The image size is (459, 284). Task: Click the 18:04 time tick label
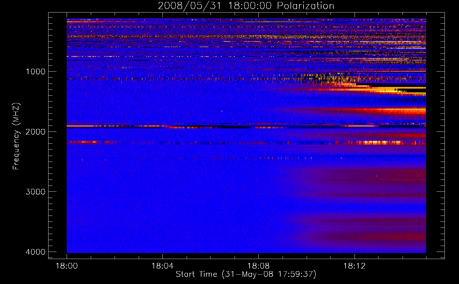point(163,266)
